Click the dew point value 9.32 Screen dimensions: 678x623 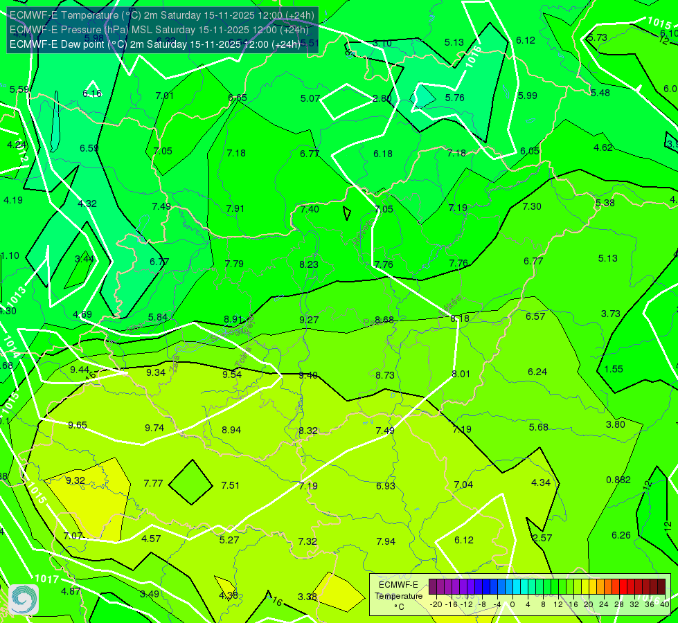[x=75, y=480]
